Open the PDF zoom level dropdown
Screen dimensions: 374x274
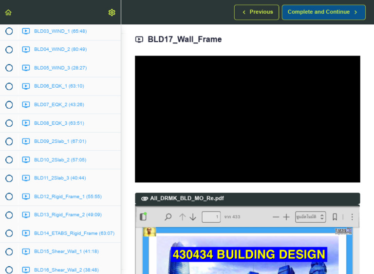click(310, 217)
